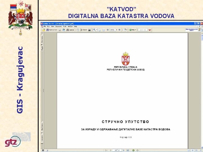203x152 pixels.
Task: Click the Rotate view icon
Action: tap(125, 30)
